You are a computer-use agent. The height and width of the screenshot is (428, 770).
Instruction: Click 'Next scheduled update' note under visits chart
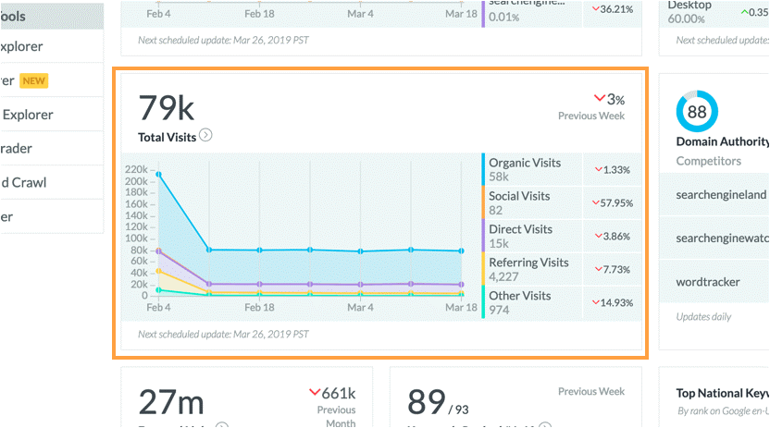[x=223, y=335]
